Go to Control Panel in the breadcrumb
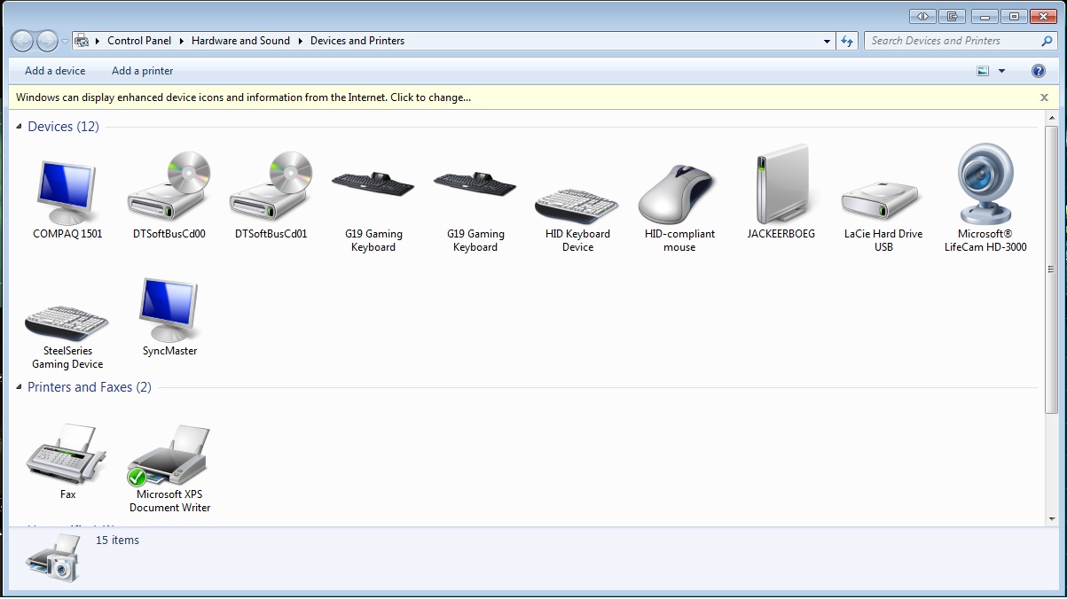The height and width of the screenshot is (599, 1067). (x=139, y=41)
